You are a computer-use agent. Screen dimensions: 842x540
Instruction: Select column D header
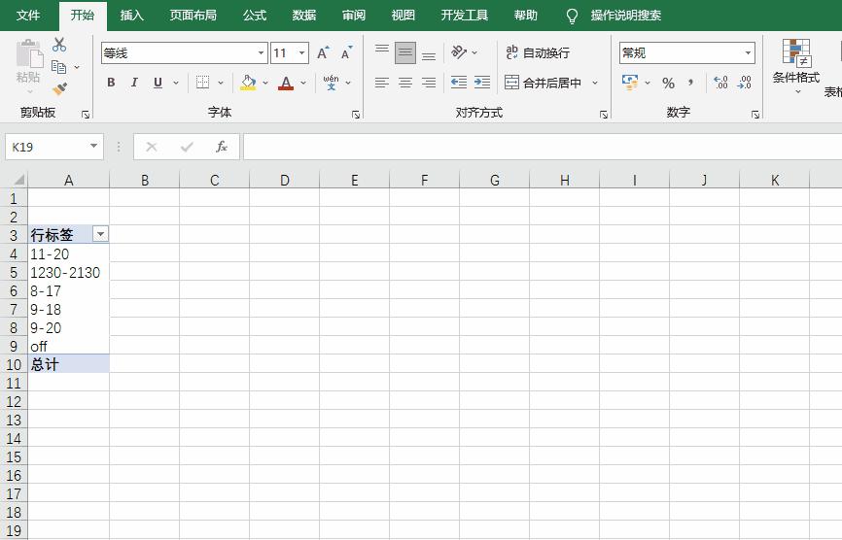[x=285, y=181]
